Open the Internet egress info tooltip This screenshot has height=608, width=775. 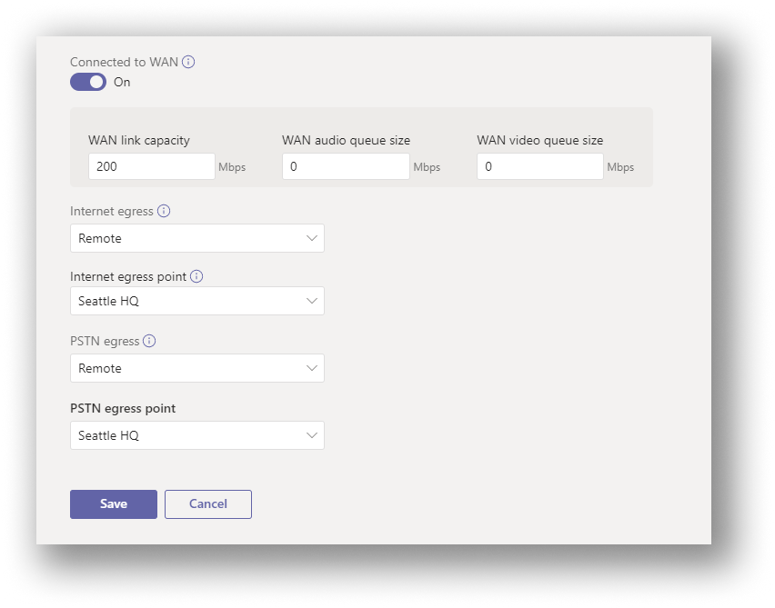(163, 211)
